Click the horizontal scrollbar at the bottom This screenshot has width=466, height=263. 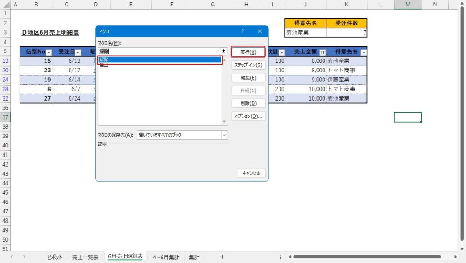[364, 257]
